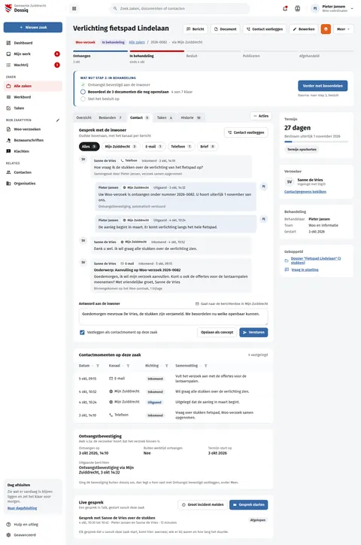Viewport: 361px width, 545px height.
Task: Click the search field
Action: (x=180, y=8)
